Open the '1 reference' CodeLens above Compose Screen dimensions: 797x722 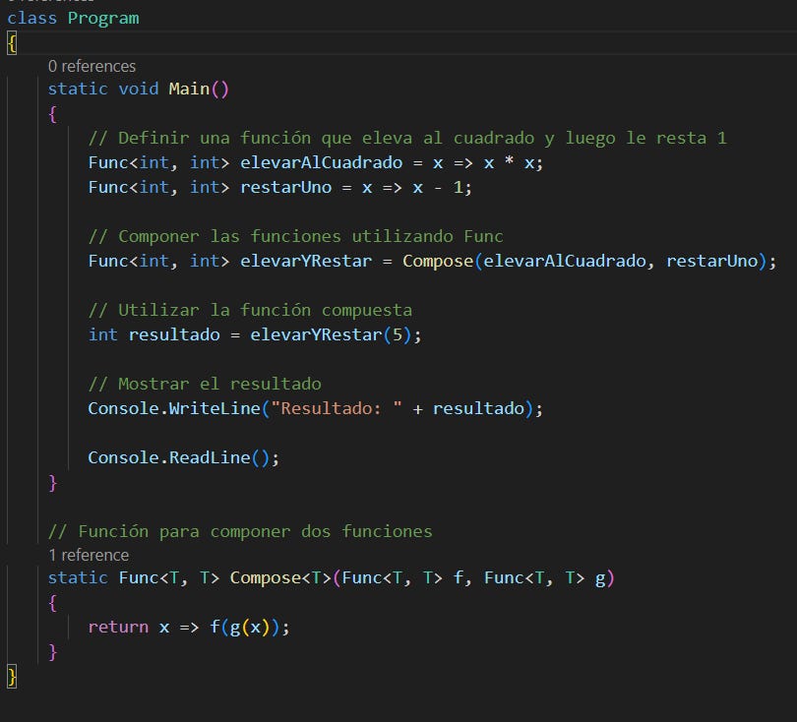(89, 555)
